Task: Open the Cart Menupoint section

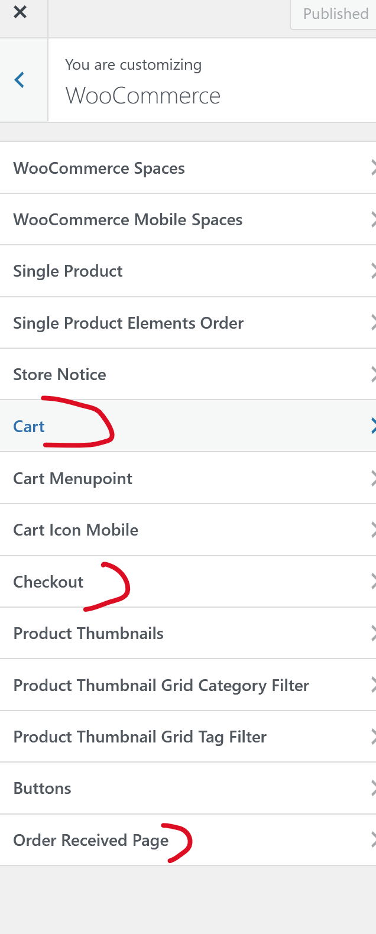Action: [73, 479]
